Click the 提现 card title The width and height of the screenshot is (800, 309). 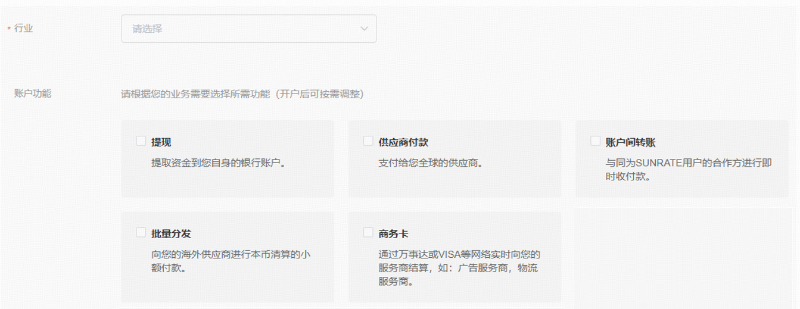161,142
